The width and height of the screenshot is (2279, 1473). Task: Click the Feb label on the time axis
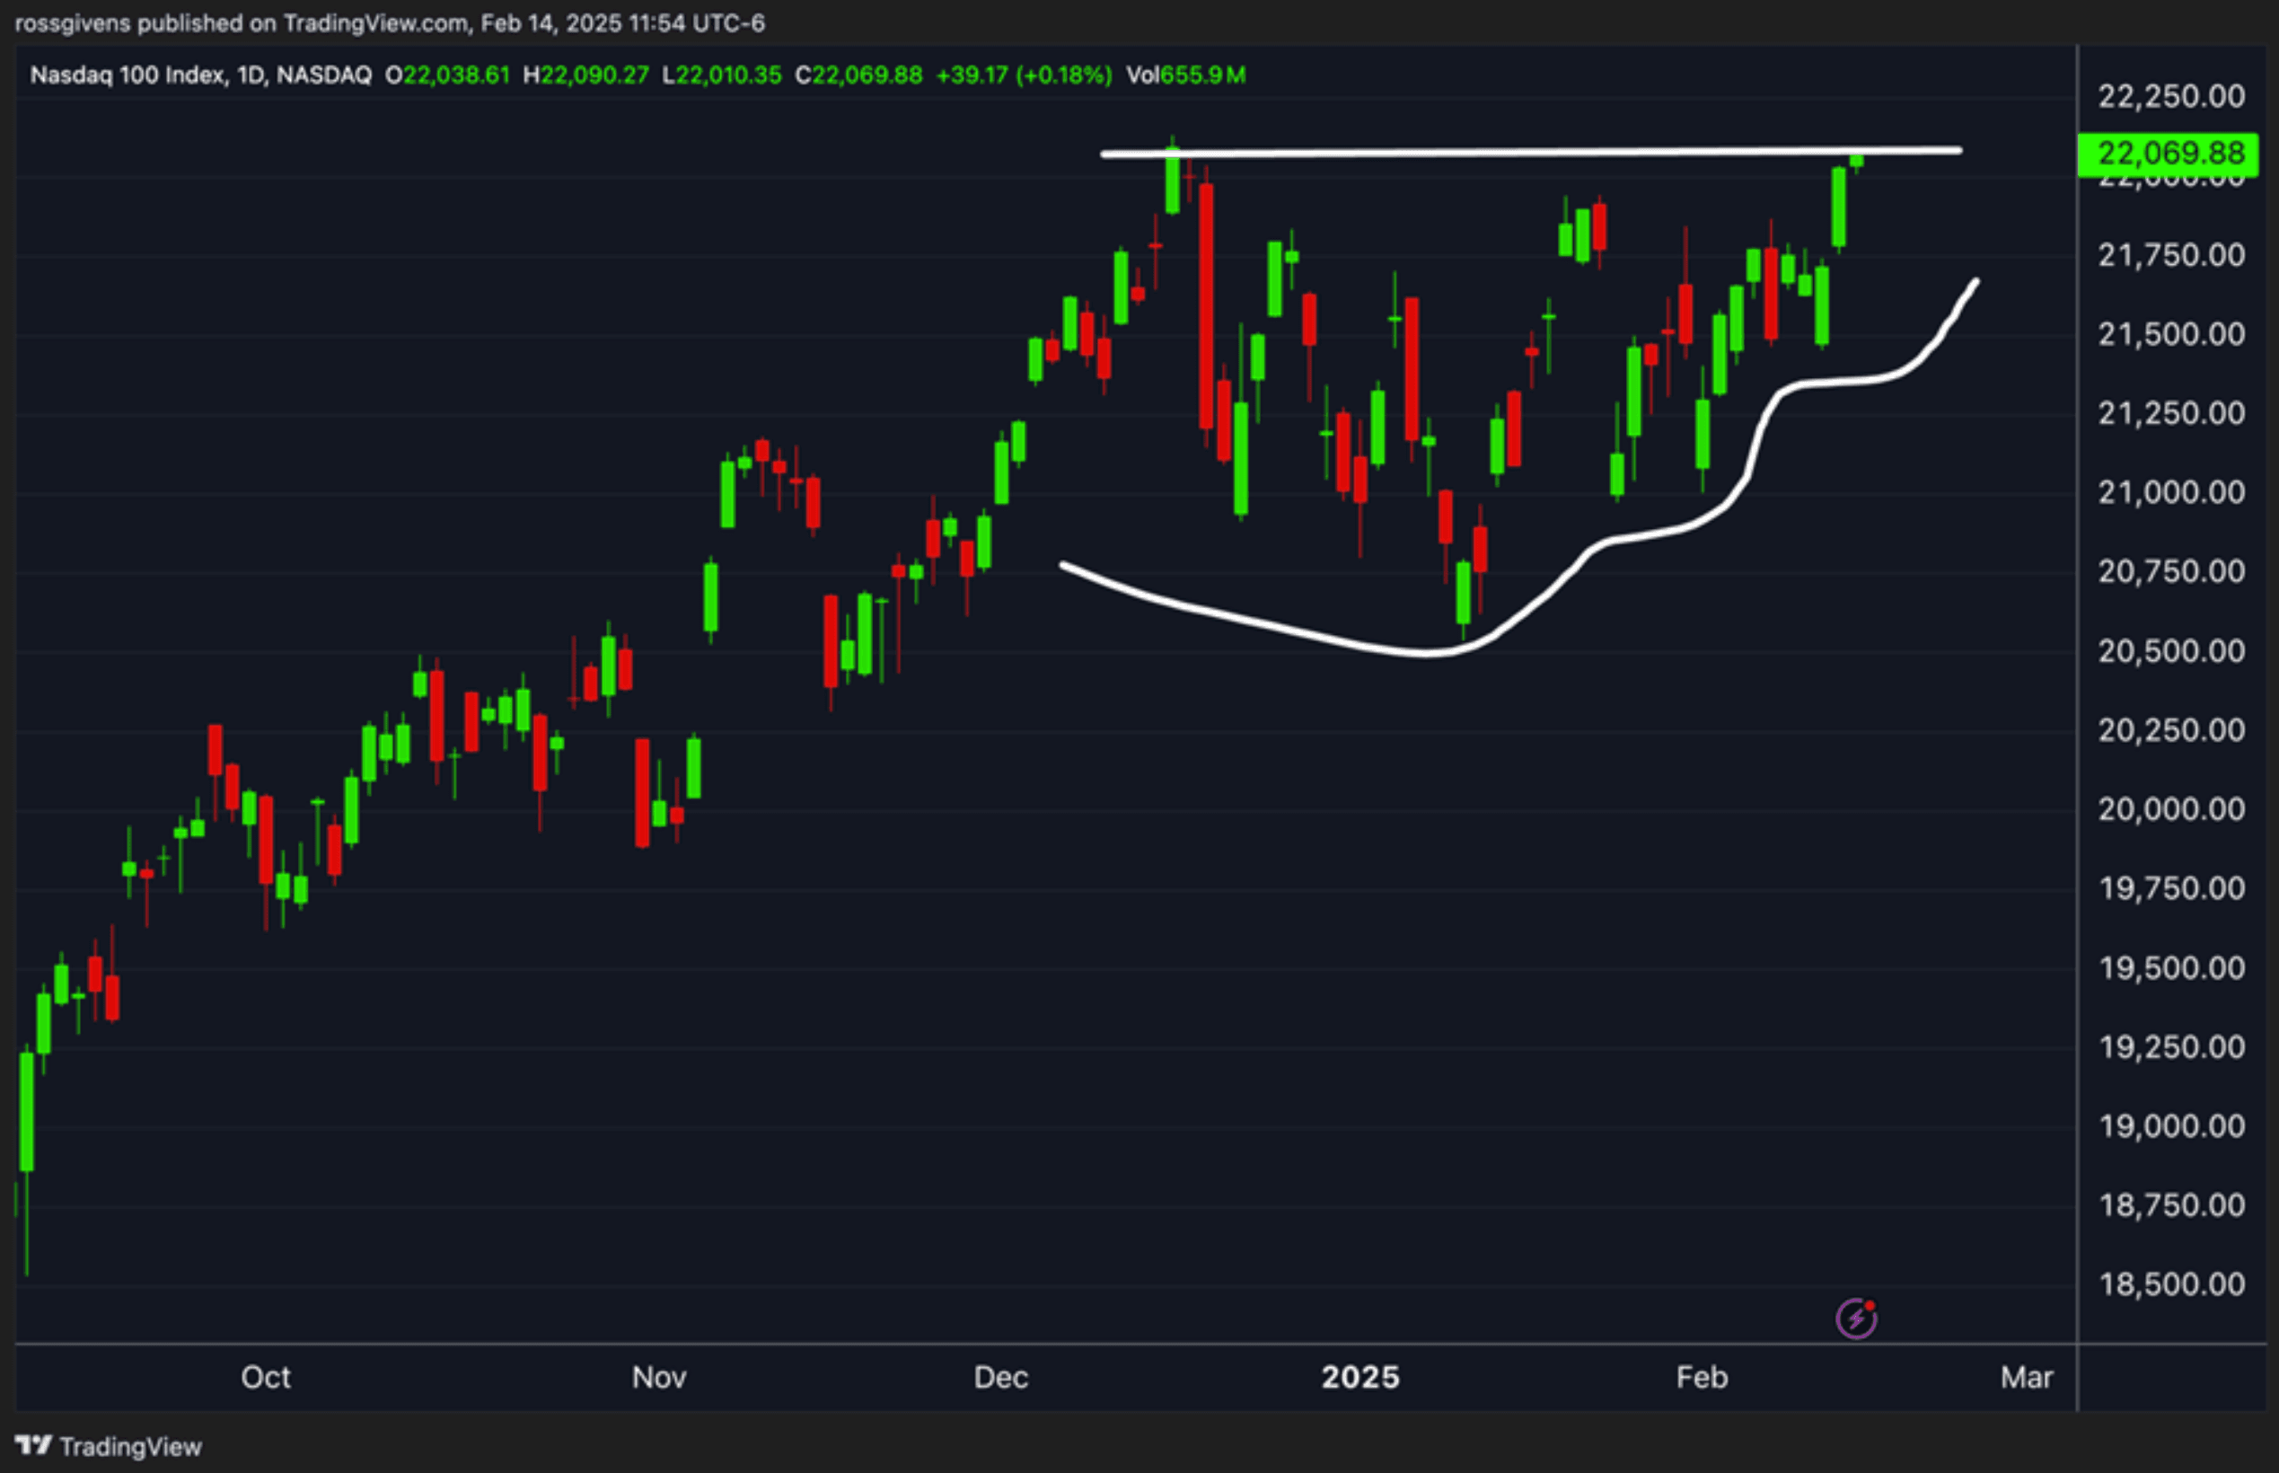pyautogui.click(x=1702, y=1376)
